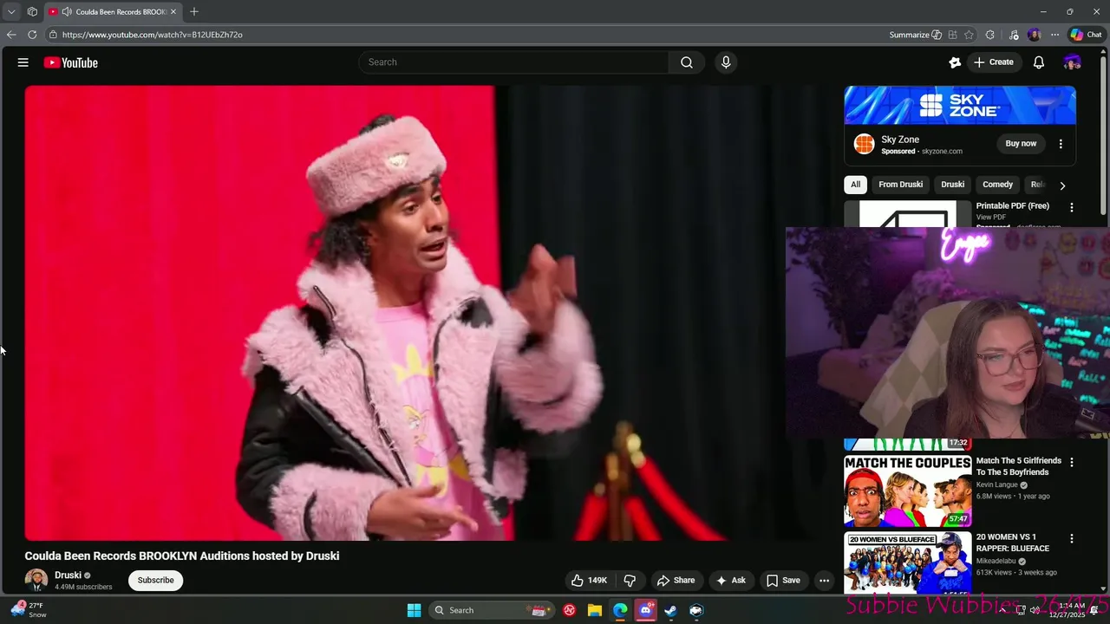Click the taskbar Search box
The image size is (1110, 624).
pos(493,610)
